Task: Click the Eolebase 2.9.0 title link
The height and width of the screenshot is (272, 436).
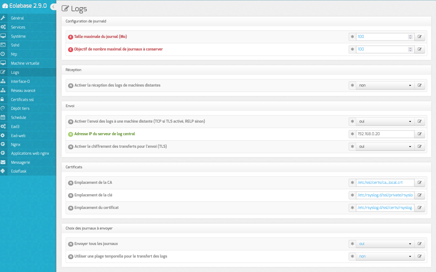Action: pos(28,6)
